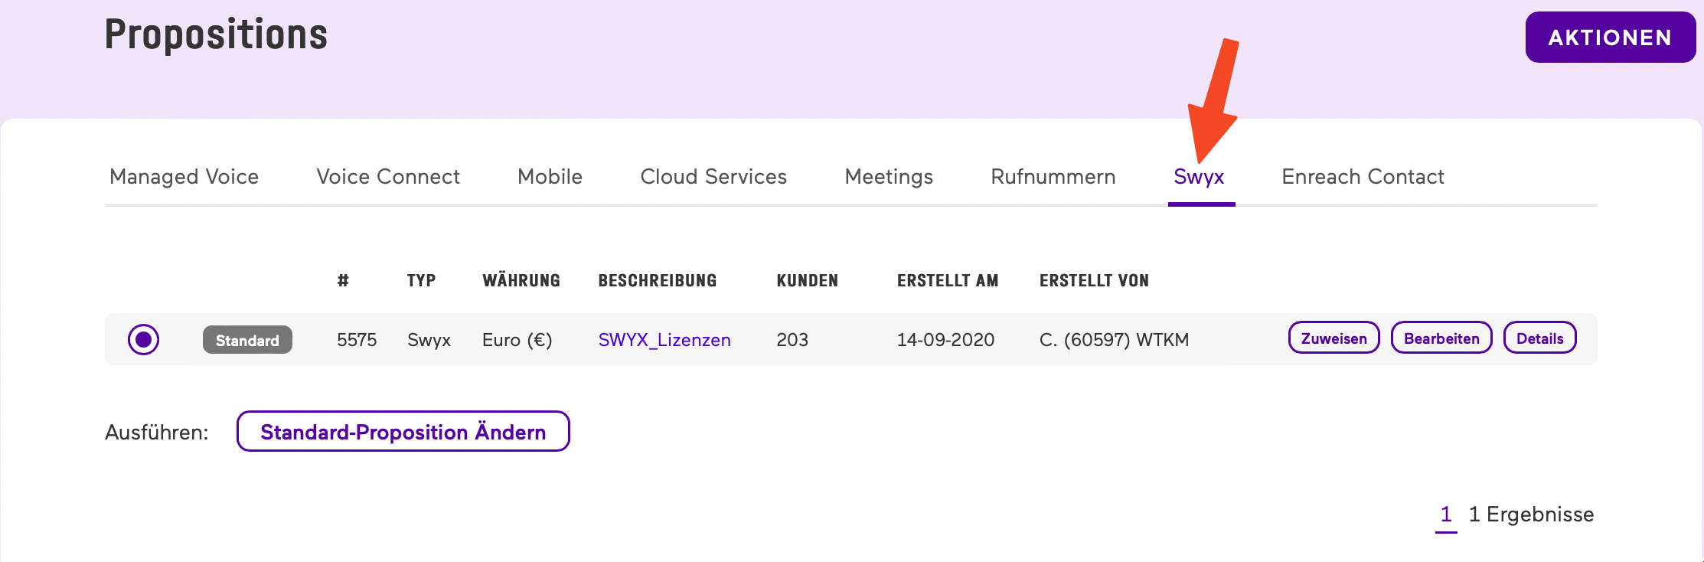
Task: Go to the Mobile tab
Action: [550, 177]
